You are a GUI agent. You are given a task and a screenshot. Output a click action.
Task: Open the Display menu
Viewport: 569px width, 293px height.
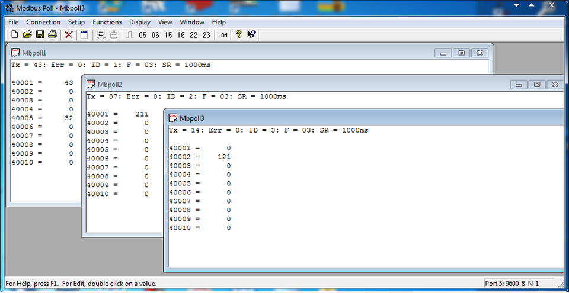(140, 22)
